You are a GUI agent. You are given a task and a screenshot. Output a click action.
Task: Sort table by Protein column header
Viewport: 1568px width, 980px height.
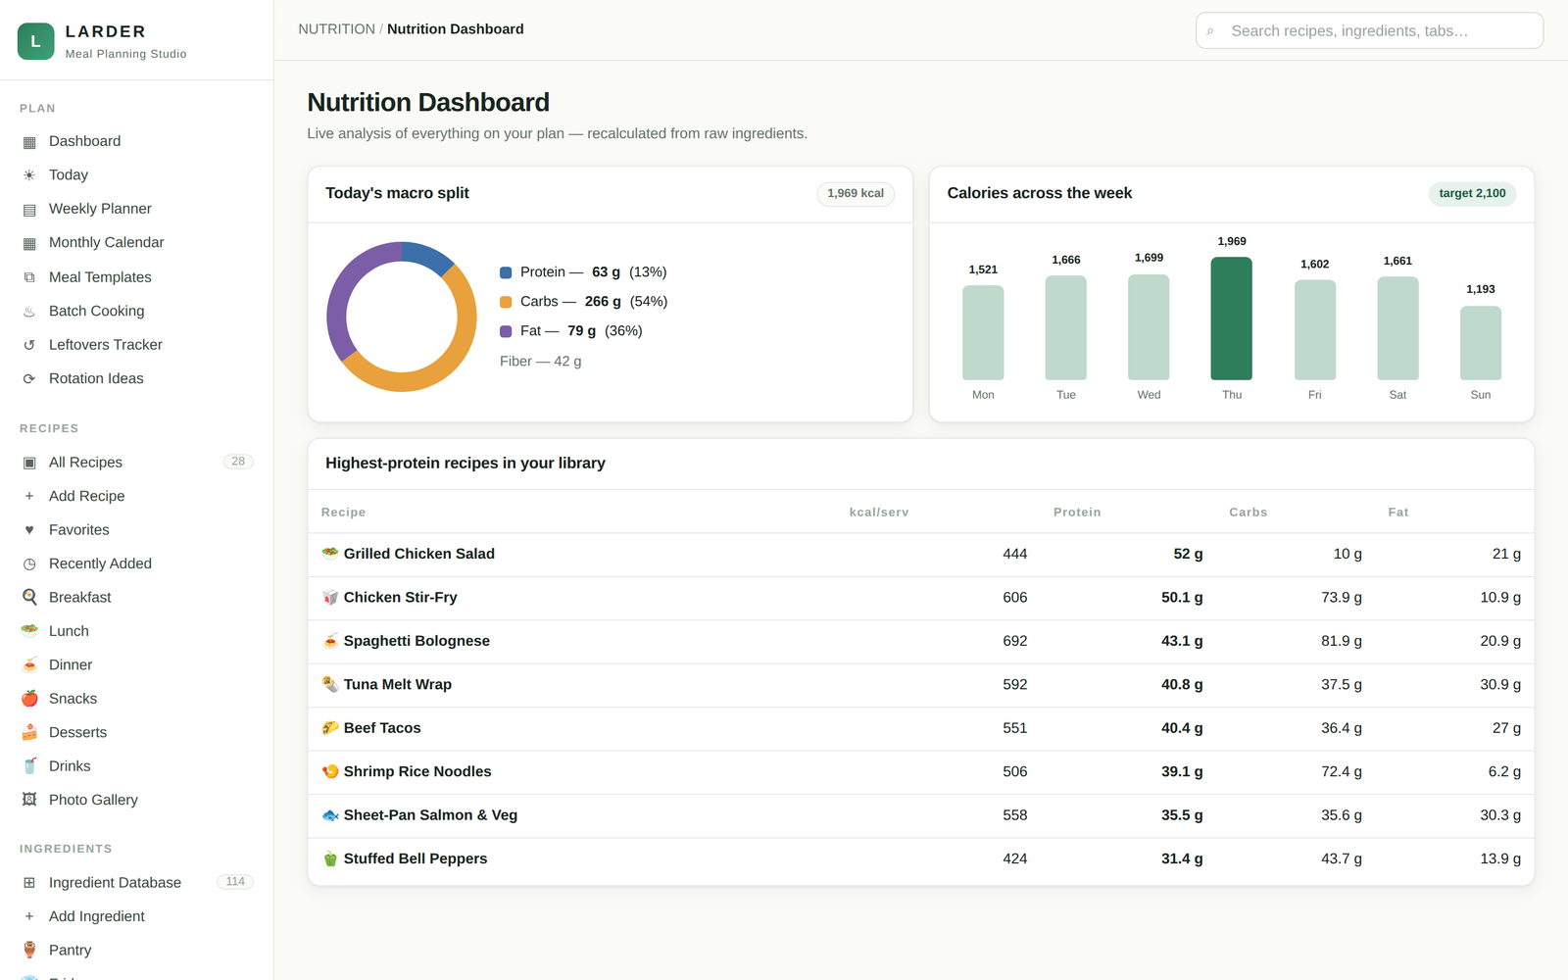point(1077,513)
